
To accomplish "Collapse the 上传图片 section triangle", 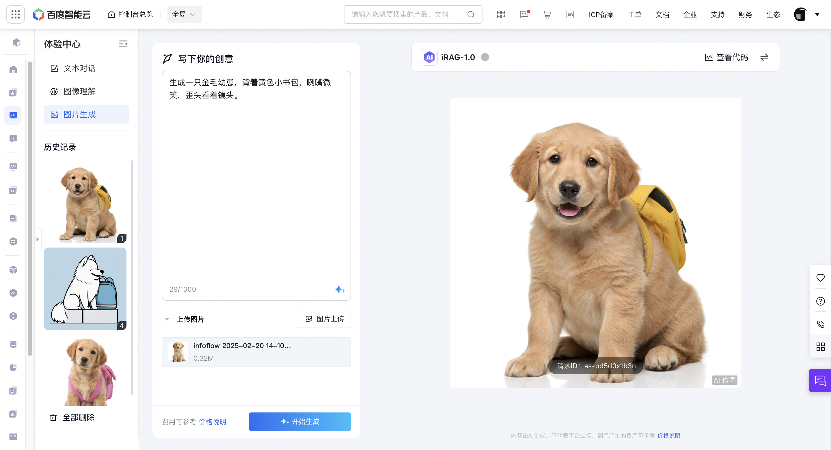I will pyautogui.click(x=167, y=319).
